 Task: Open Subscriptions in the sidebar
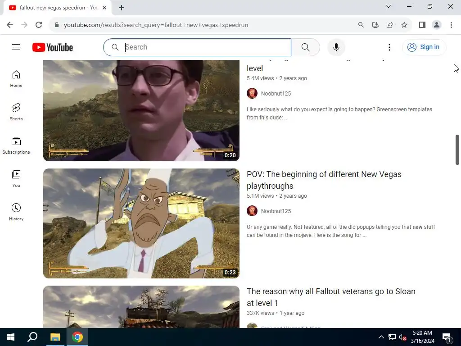point(16,146)
